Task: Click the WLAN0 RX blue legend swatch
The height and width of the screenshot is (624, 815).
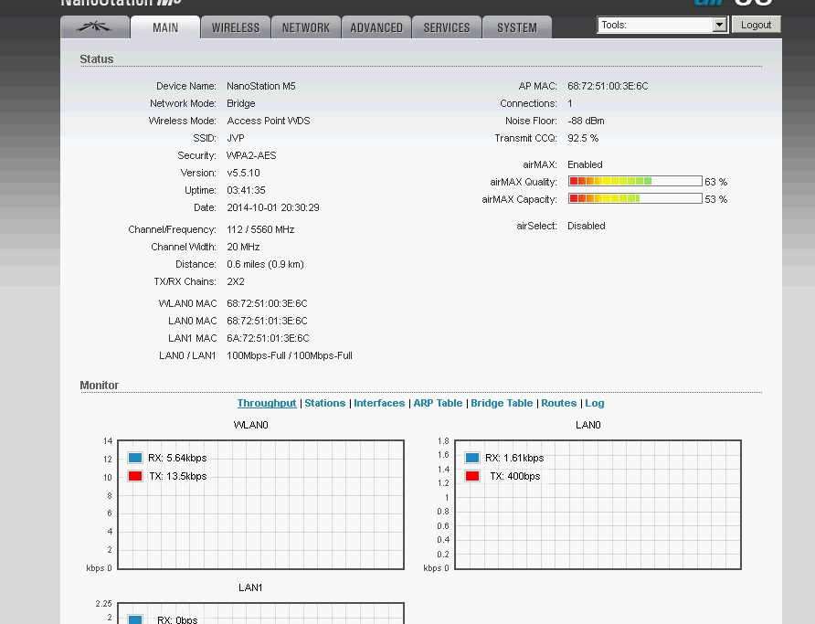Action: click(x=135, y=458)
